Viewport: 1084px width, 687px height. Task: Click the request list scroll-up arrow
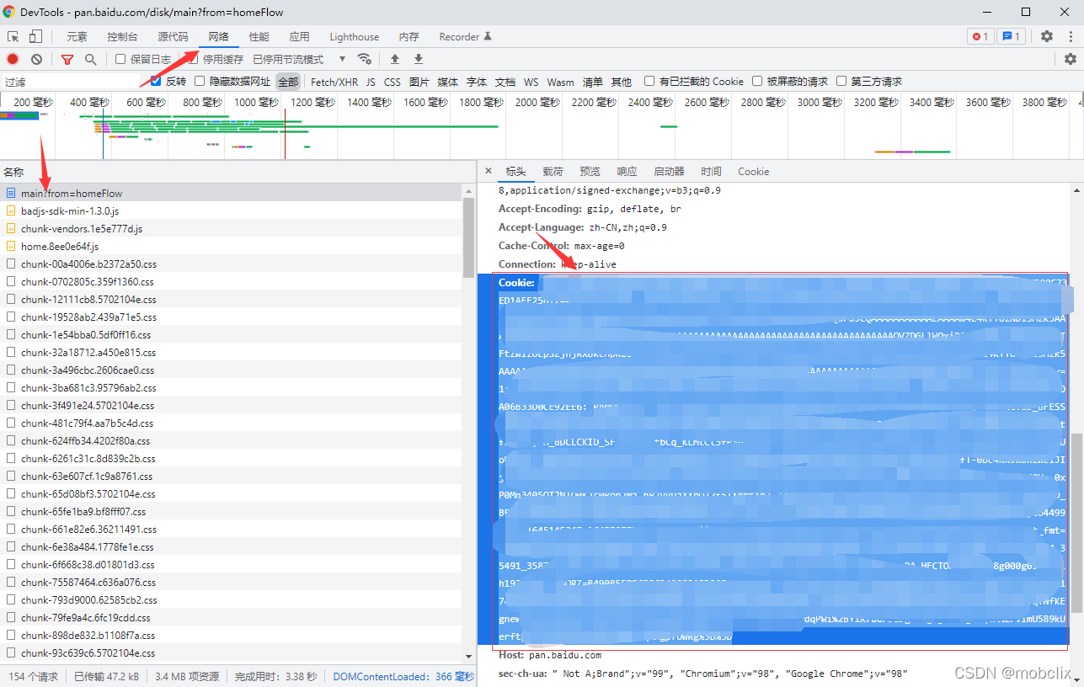tap(469, 193)
